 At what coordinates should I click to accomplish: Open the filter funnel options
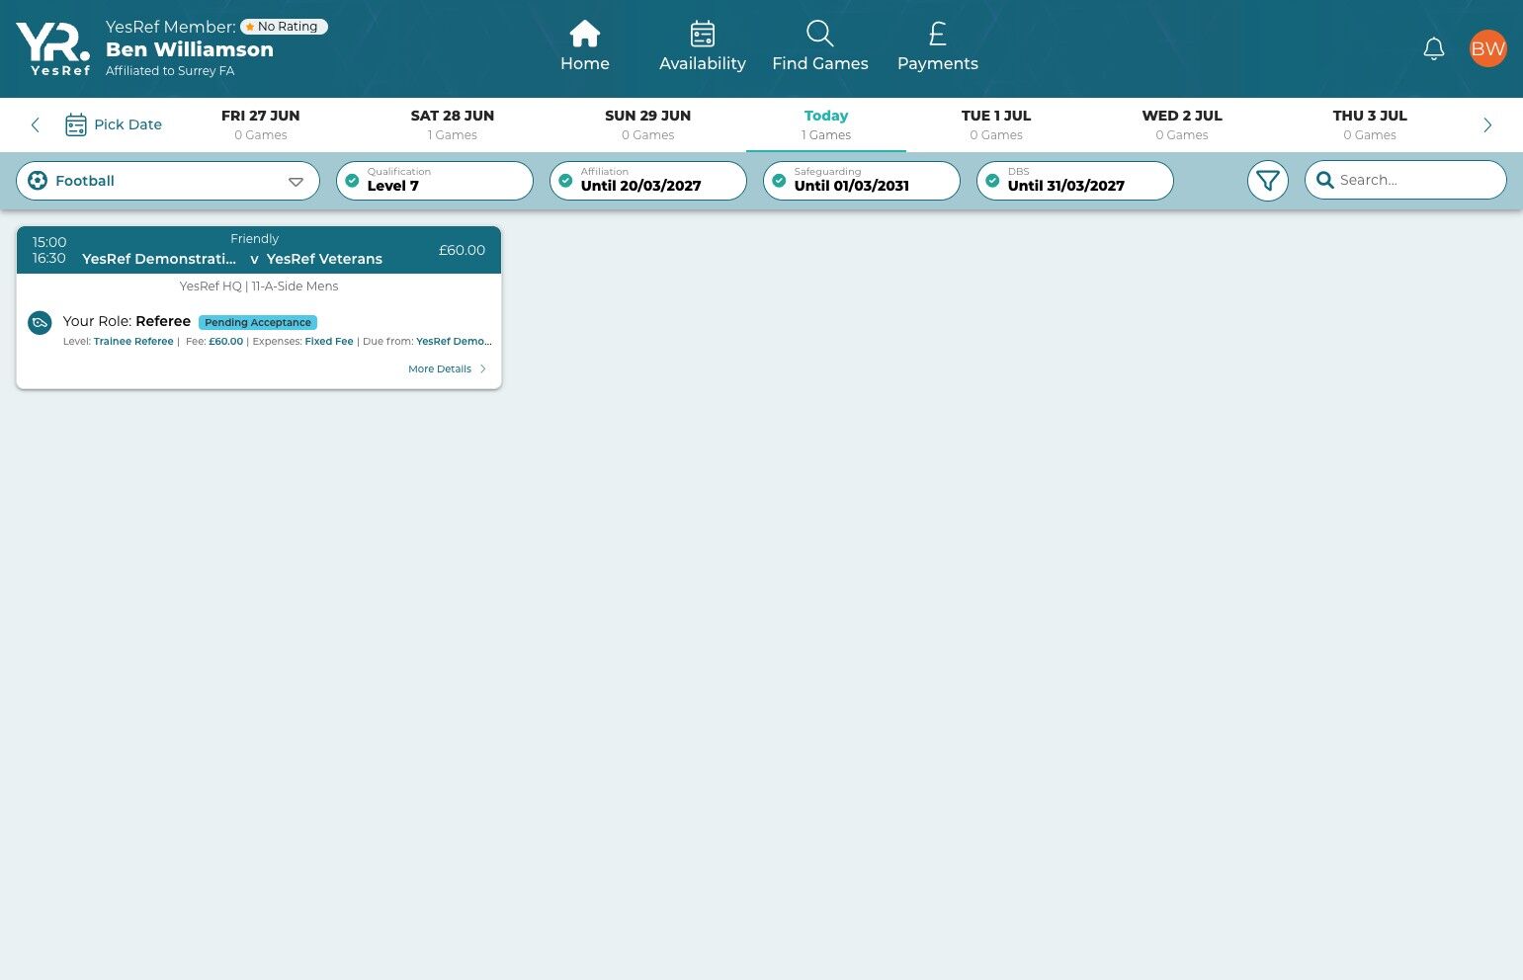(1268, 181)
